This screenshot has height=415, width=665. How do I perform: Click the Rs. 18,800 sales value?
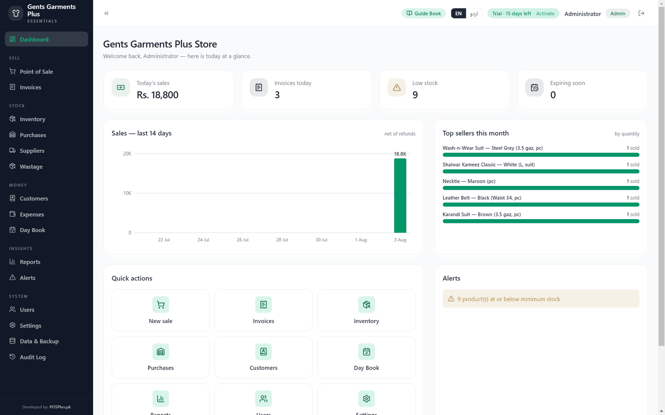coord(158,95)
